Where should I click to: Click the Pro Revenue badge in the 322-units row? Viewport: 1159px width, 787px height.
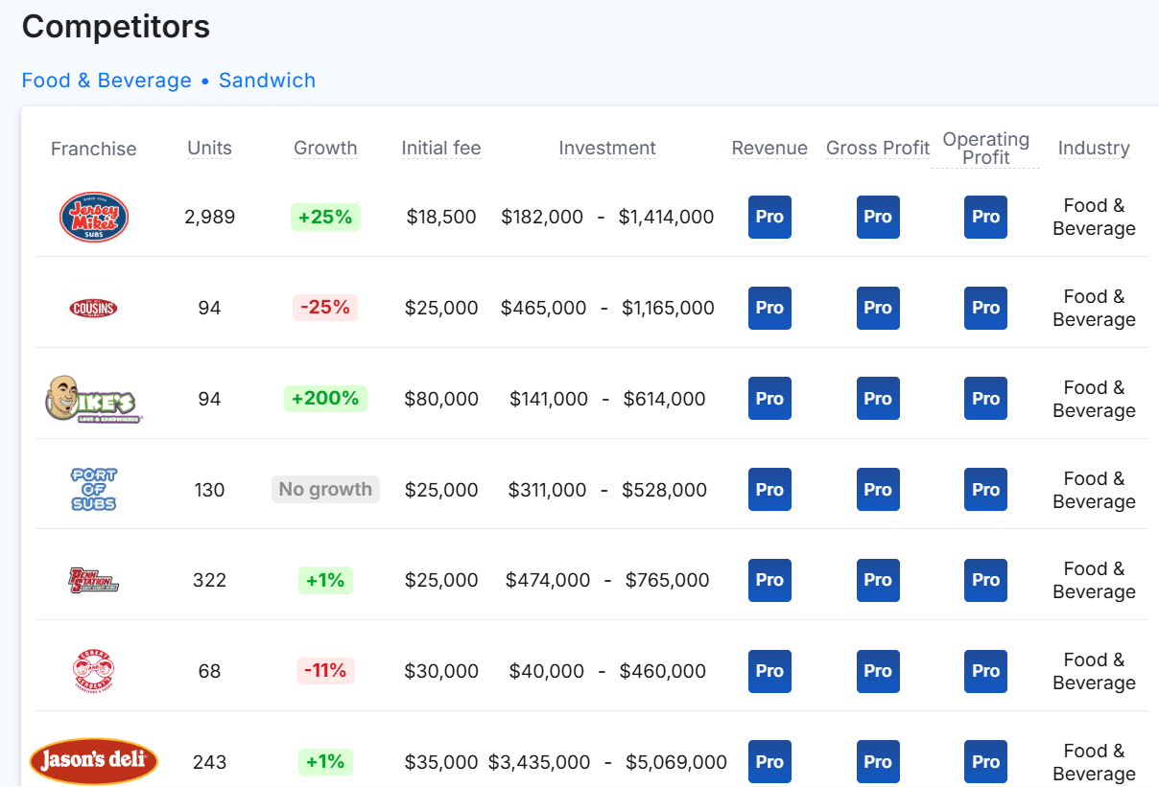click(769, 580)
